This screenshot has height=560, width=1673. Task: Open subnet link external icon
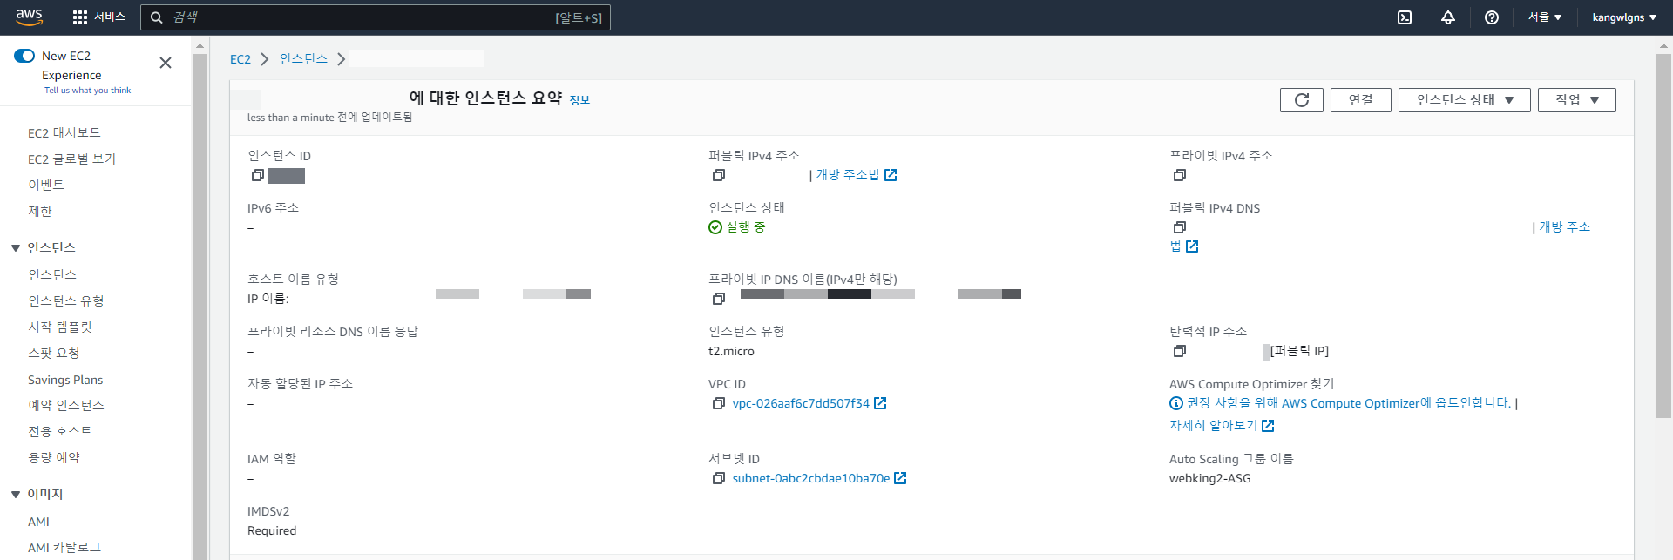[900, 478]
